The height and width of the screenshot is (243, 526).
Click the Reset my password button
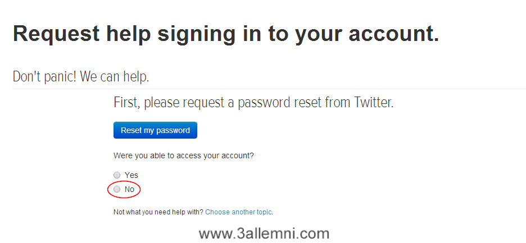click(155, 130)
